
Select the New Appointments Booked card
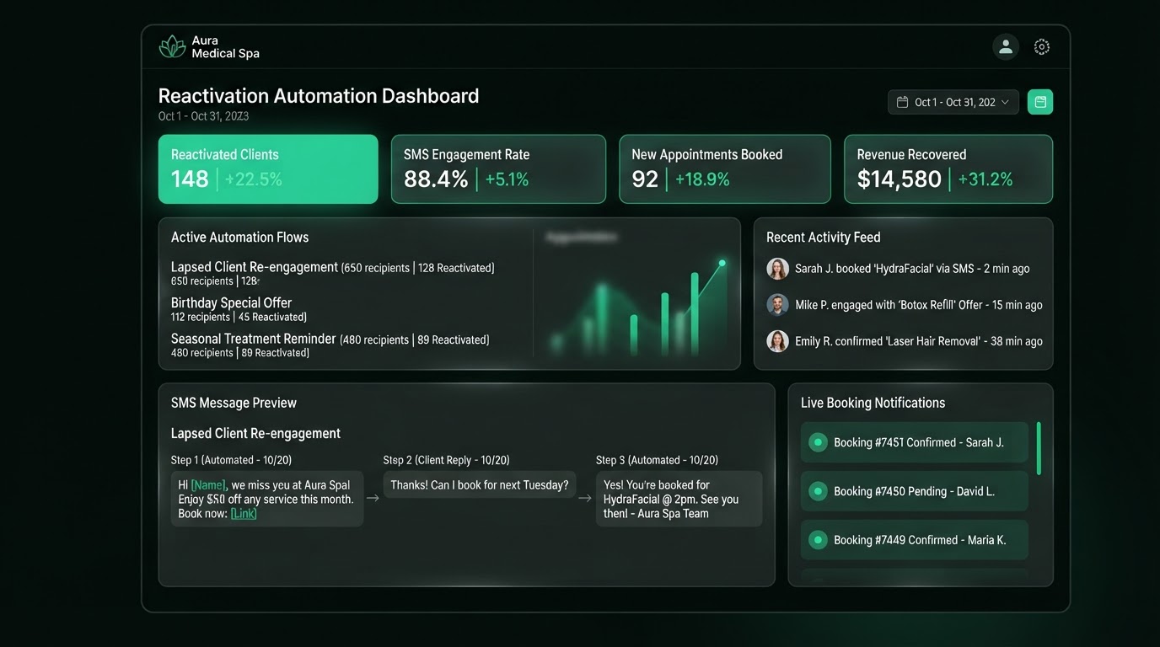pos(725,169)
